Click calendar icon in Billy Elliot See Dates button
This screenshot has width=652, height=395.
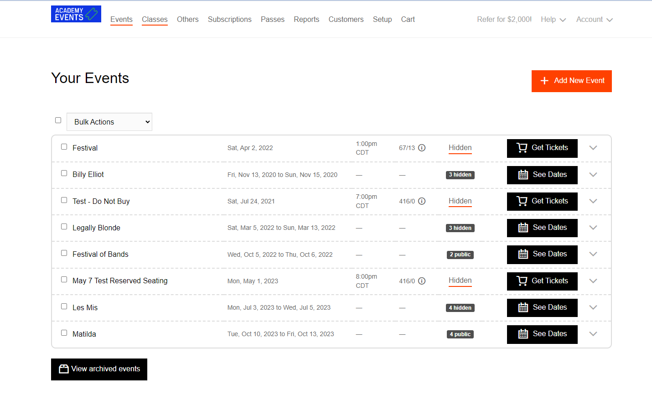click(523, 175)
